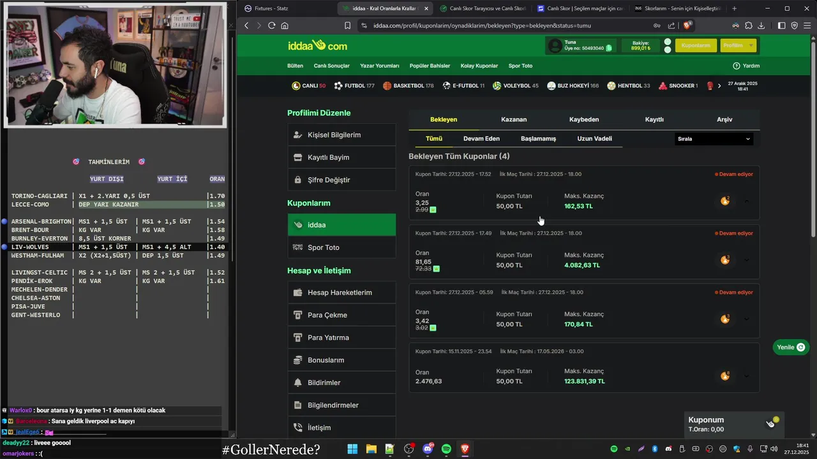Click the stake badge of the 3,25 coupon
This screenshot has height=459, width=817.
pos(725,201)
